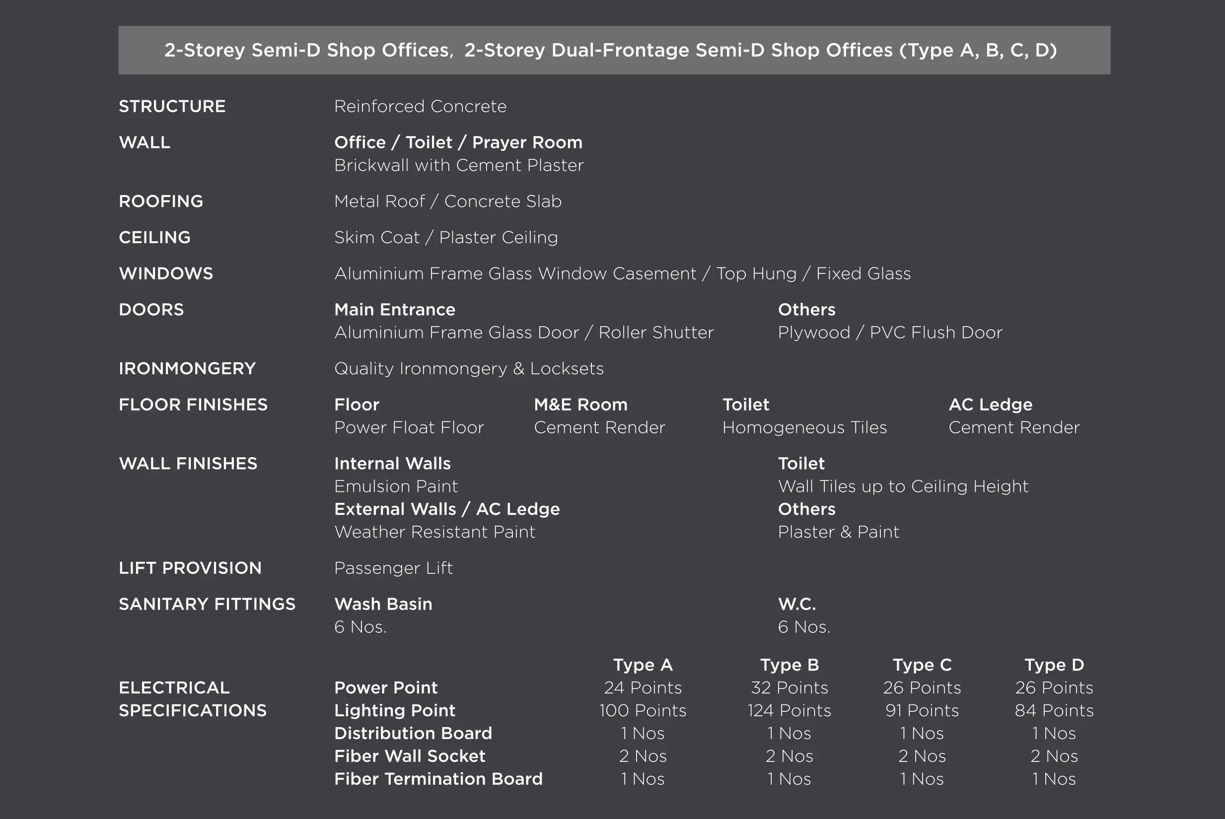
Task: Click the Brickwall with Cement Plaster text
Action: coord(459,166)
